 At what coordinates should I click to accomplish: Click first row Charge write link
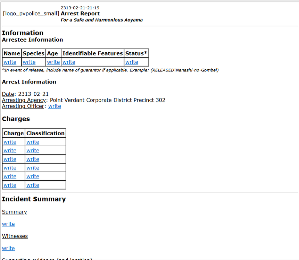coord(10,142)
